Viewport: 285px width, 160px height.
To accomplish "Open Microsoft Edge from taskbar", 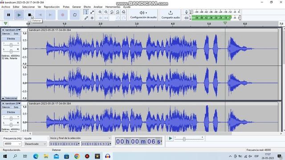I will click(x=36, y=156).
